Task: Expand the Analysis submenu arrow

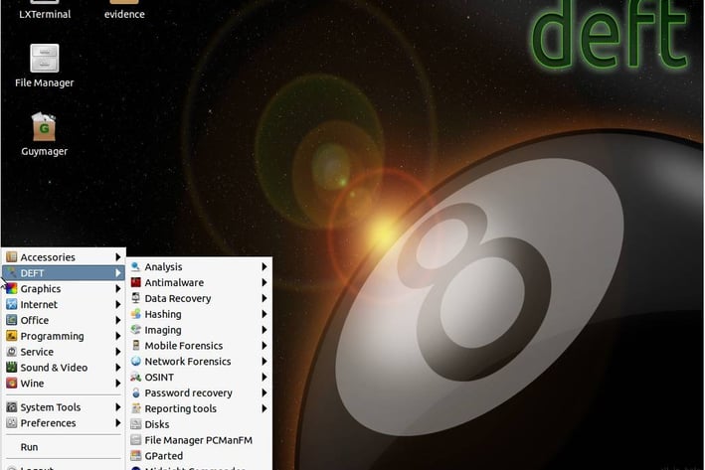Action: [264, 267]
